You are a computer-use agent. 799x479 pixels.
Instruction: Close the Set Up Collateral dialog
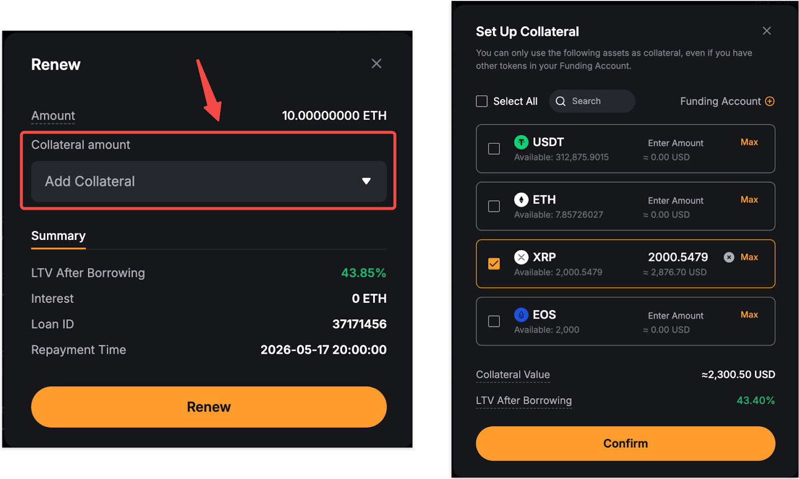(767, 31)
